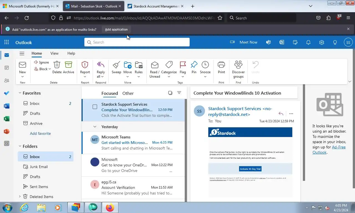Image resolution: width=355 pixels, height=213 pixels.
Task: Switch to the Other inbox tab
Action: click(128, 93)
